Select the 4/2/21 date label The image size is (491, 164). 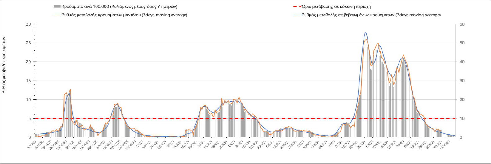170,144
